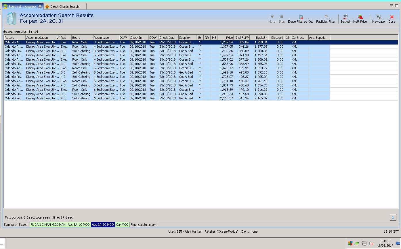Viewport: 401px width, 249px height.
Task: Go to the Car MCO tab
Action: (x=122, y=225)
